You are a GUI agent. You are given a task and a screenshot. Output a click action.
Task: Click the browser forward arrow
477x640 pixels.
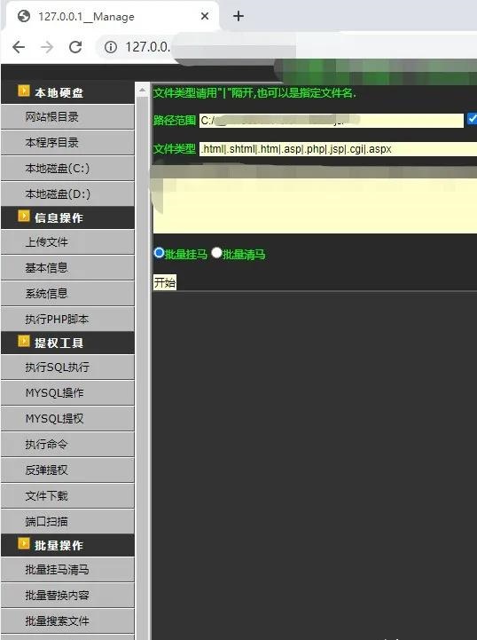coord(47,47)
